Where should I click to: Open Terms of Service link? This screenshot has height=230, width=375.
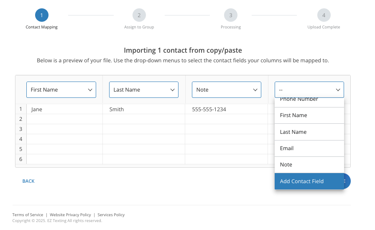[28, 215]
